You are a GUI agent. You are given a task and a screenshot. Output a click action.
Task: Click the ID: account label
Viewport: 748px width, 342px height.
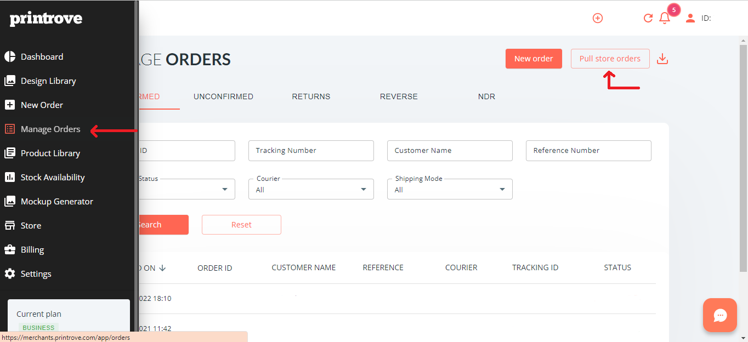tap(706, 18)
